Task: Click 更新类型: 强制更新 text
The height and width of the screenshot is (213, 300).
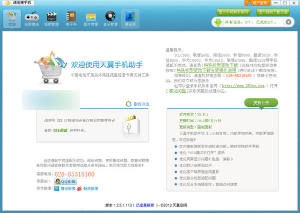Action: pos(195,127)
